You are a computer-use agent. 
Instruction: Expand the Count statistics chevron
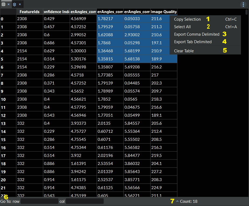click(x=177, y=201)
